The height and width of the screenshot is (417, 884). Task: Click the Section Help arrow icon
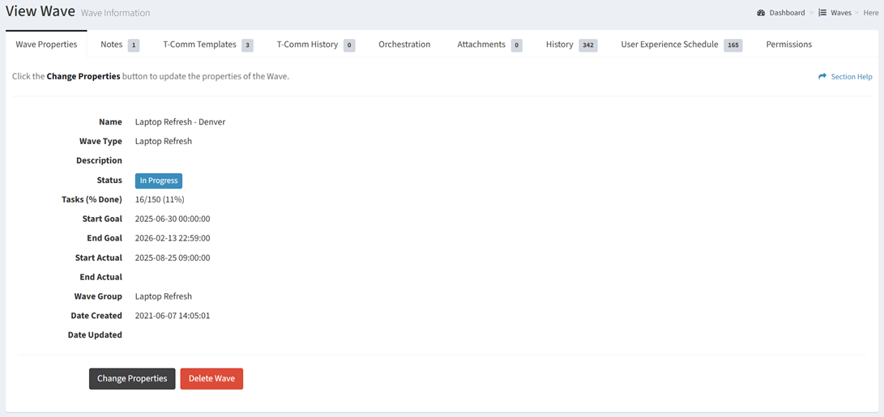[x=822, y=77]
